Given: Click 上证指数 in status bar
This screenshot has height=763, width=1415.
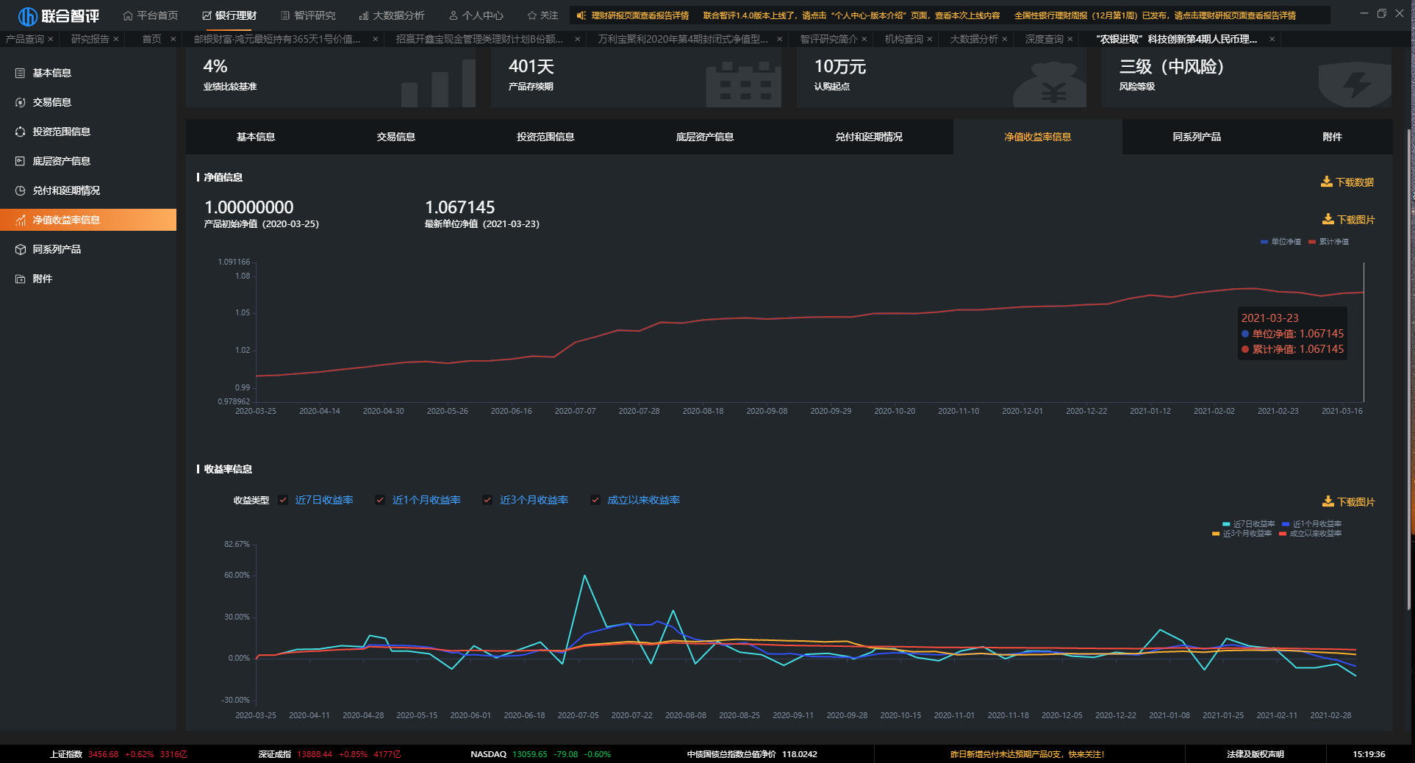Looking at the screenshot, I should 66,754.
